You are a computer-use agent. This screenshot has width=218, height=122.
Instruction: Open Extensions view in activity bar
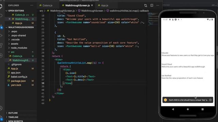[1, 45]
